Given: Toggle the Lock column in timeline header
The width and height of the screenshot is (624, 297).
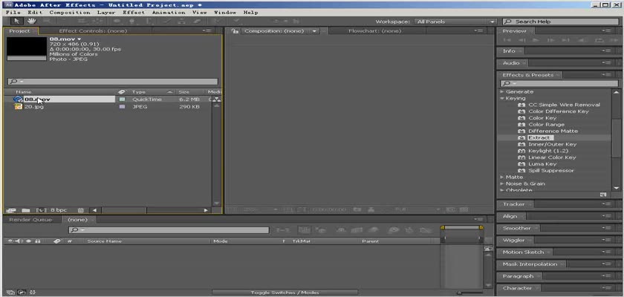Looking at the screenshot, I should pyautogui.click(x=37, y=241).
